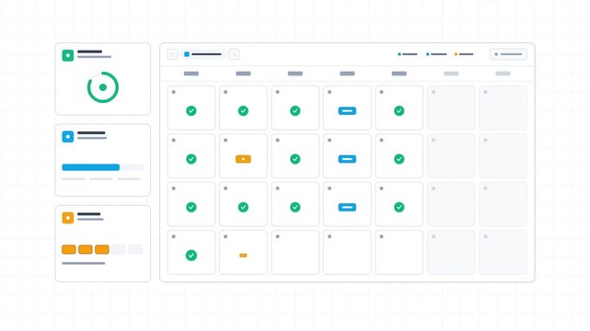
Task: Open the filter field at header right
Action: pos(508,54)
